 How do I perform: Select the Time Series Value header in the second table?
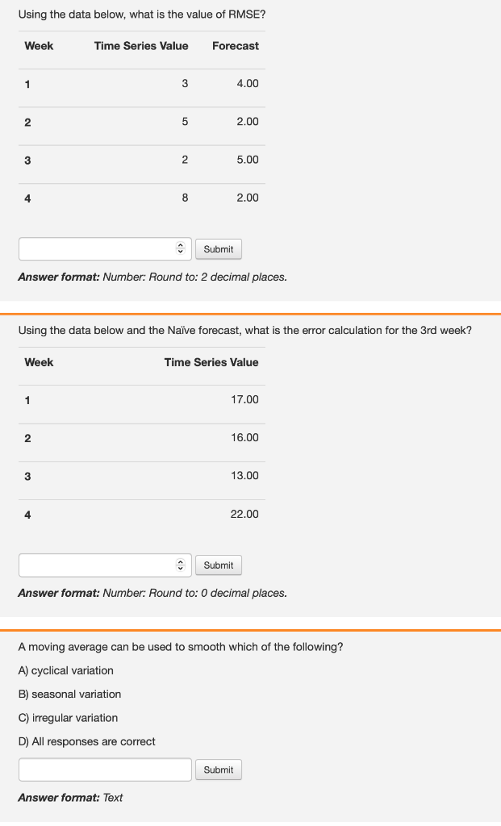click(x=211, y=362)
